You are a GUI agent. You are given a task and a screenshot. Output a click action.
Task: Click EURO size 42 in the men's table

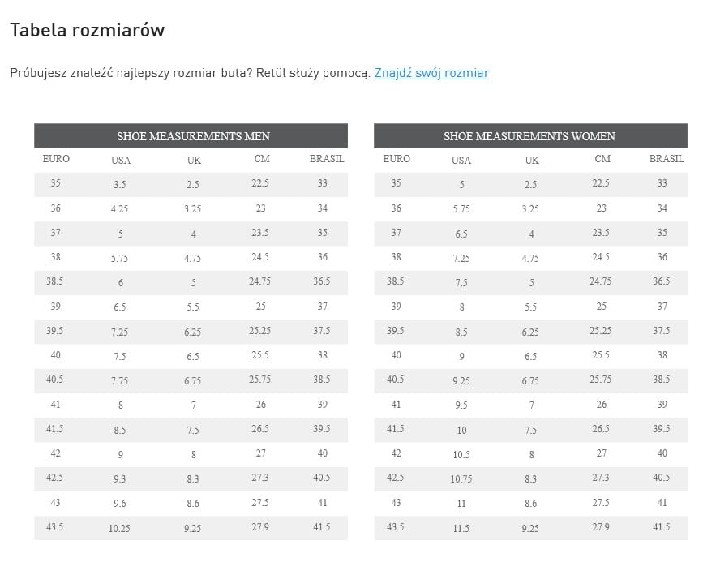click(55, 453)
